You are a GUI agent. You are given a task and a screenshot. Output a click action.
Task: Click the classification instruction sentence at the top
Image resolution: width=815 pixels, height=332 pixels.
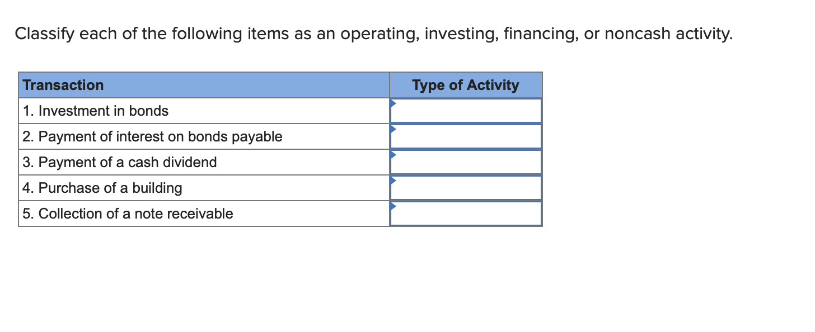tap(373, 34)
